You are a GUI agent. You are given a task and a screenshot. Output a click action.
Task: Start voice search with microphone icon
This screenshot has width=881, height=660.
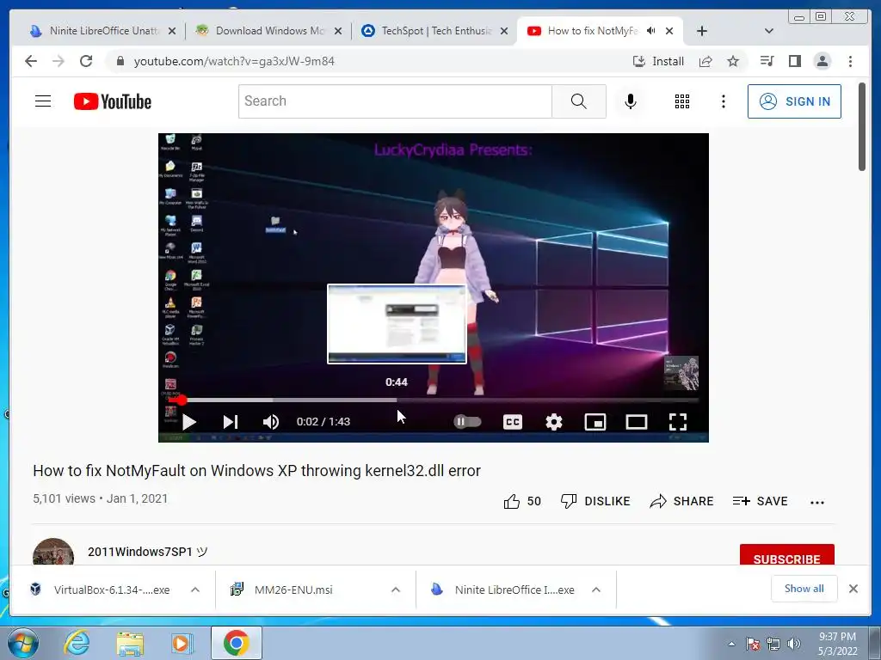click(x=631, y=101)
